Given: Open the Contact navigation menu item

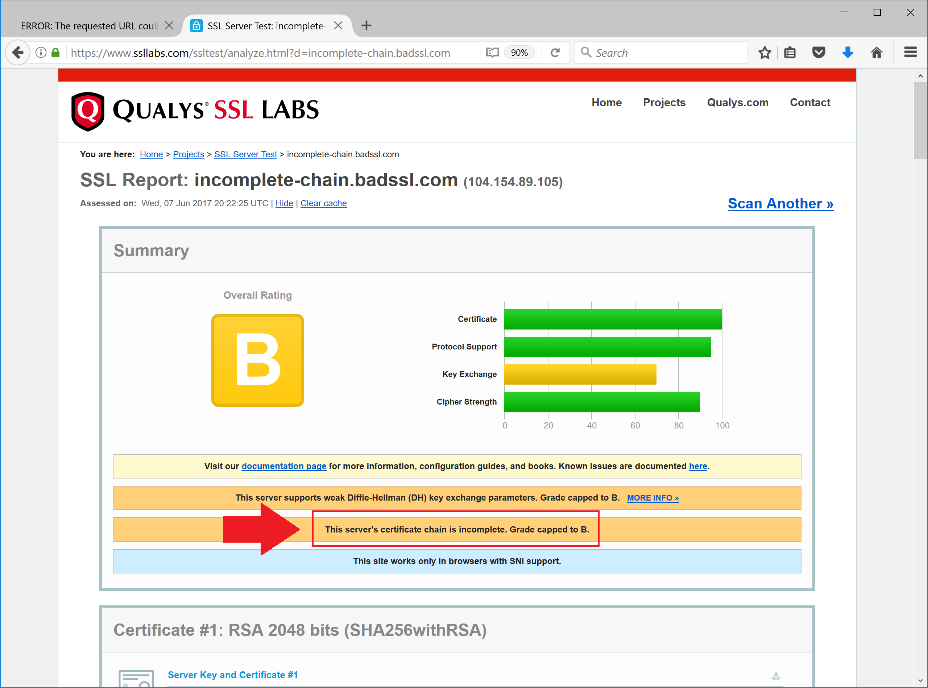Looking at the screenshot, I should 810,103.
